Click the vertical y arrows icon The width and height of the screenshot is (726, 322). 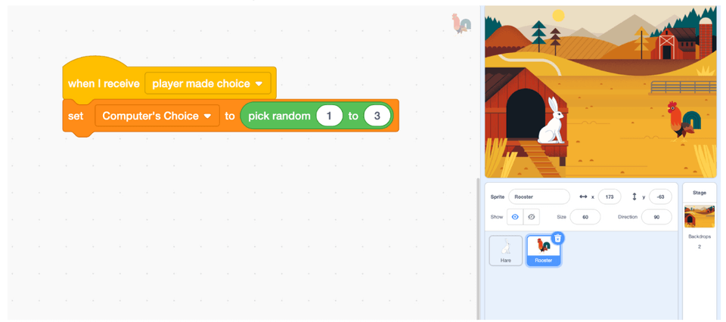point(634,197)
